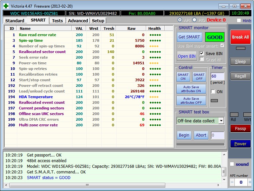Select the PIO radio button
Viewport: 254px width, 191px height.
[194, 20]
